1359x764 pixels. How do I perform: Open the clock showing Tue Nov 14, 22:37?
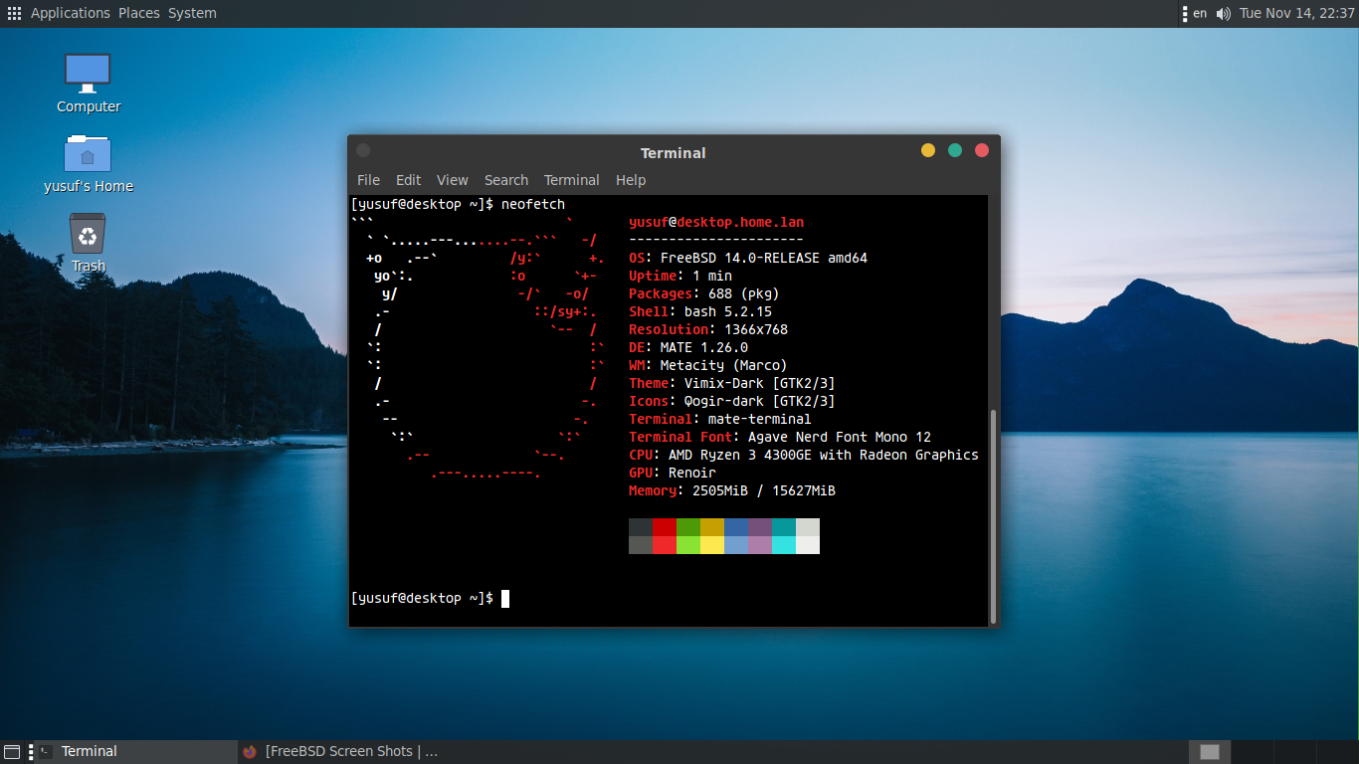coord(1297,13)
